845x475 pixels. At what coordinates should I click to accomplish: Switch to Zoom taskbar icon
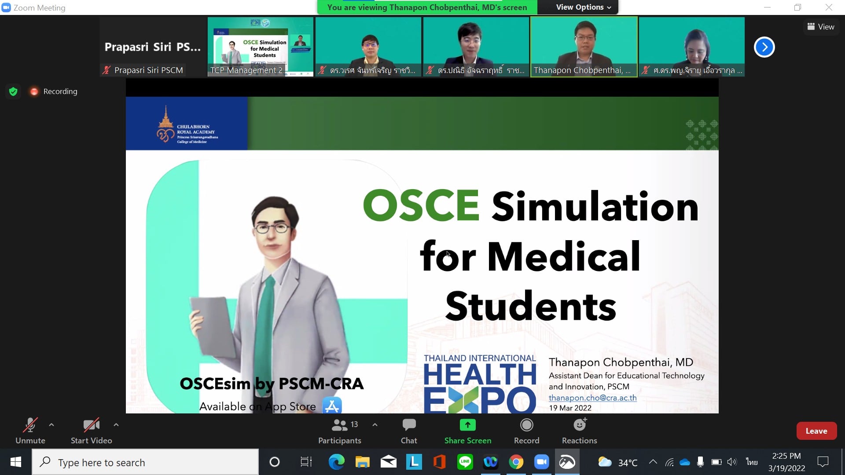point(541,462)
